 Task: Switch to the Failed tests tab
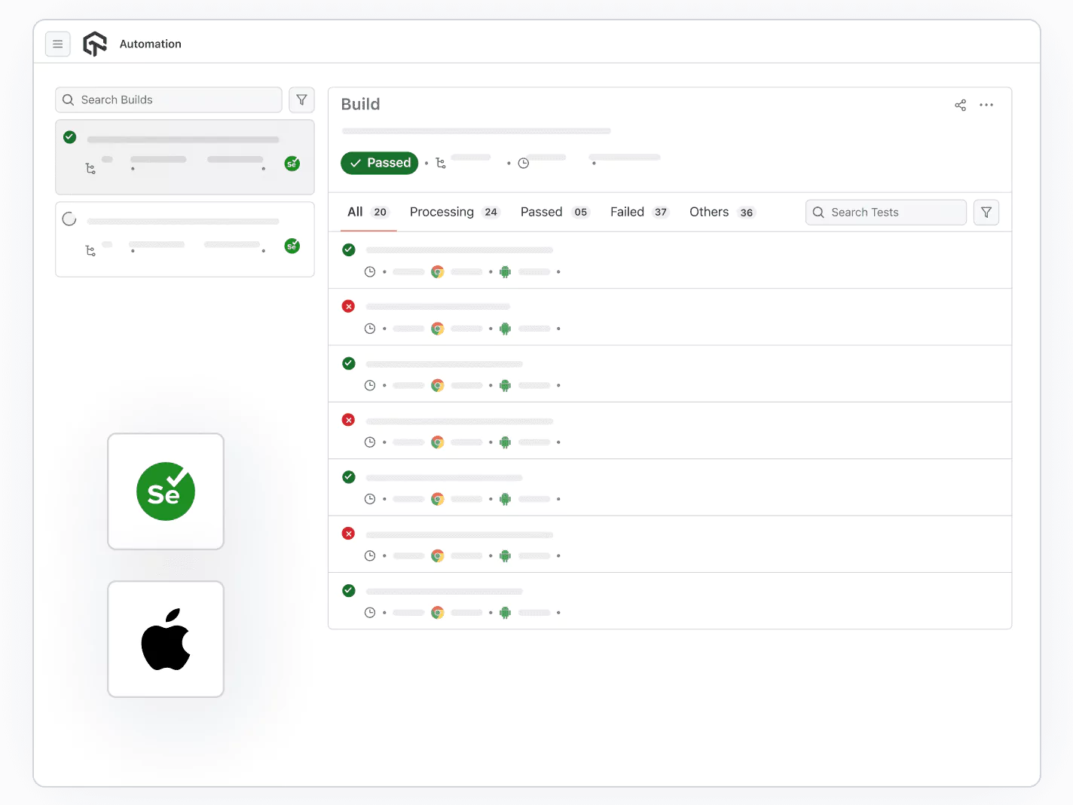pyautogui.click(x=627, y=212)
